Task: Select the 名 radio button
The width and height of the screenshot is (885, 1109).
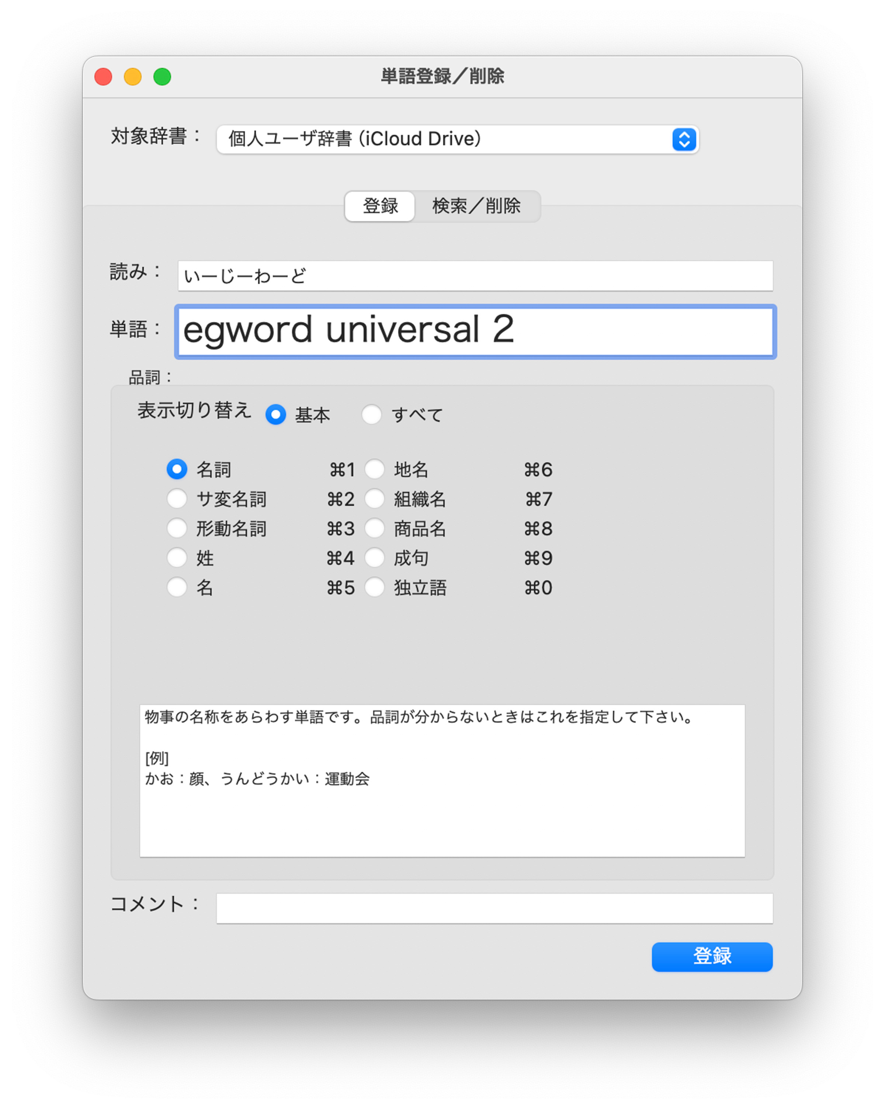Action: click(177, 587)
